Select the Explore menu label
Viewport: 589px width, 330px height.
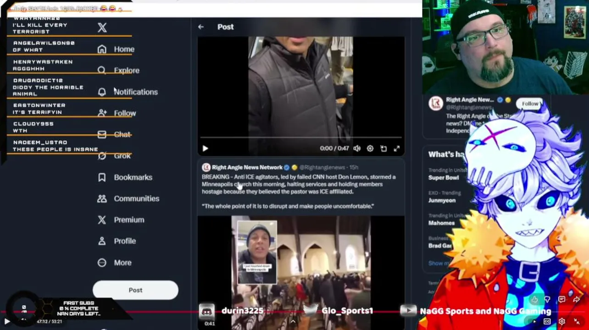coord(127,71)
